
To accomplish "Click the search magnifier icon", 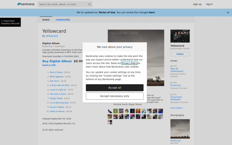I will click(x=89, y=4).
